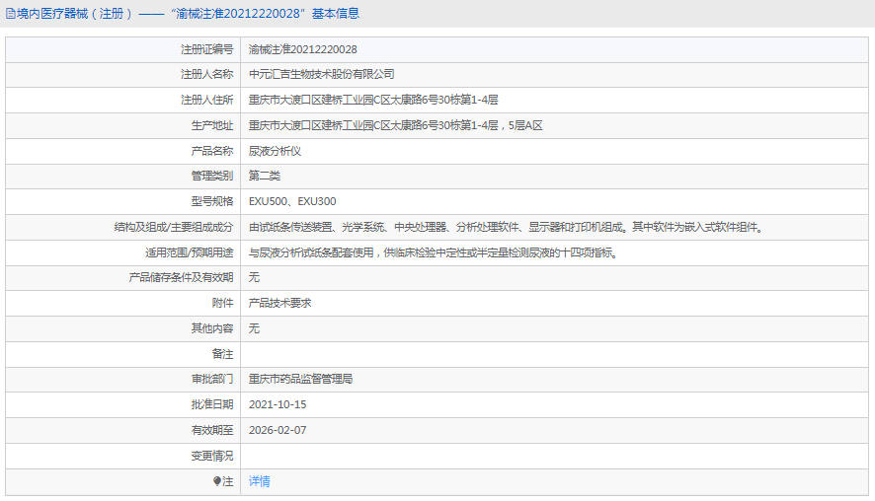The height and width of the screenshot is (501, 875).
Task: Click the 产品储存条件及有效期 label
Action: pos(181,277)
